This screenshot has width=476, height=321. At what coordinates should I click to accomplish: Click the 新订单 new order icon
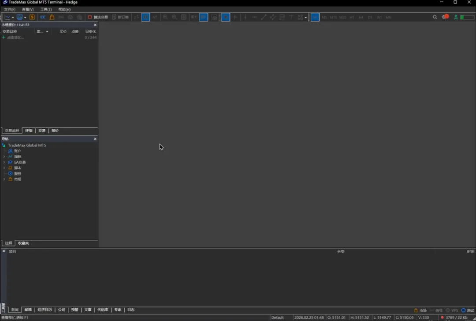120,17
